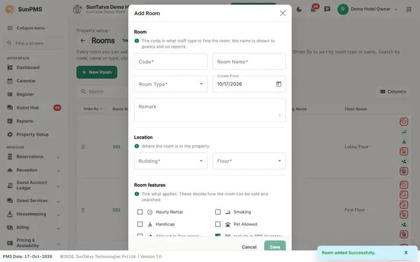The image size is (420, 262).
Task: Go back using the arrow beside Rooms
Action: [83, 40]
